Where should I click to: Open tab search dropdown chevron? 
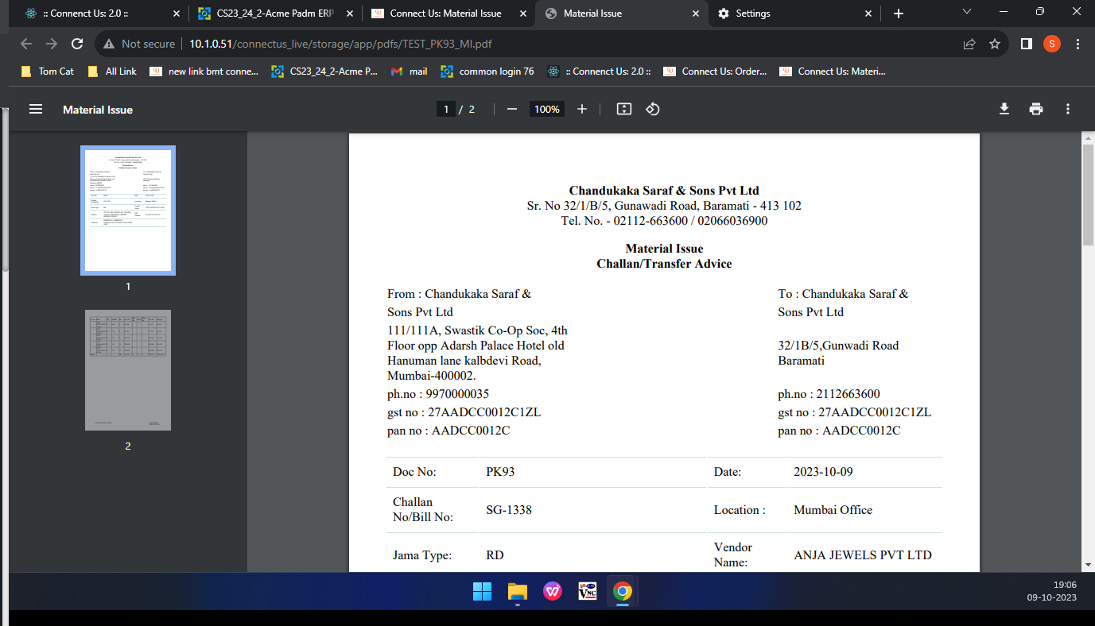tap(967, 12)
